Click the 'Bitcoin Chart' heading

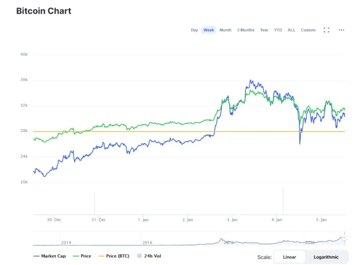(x=44, y=11)
